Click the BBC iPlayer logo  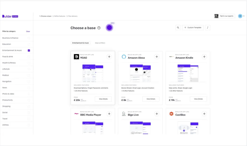pyautogui.click(x=76, y=114)
